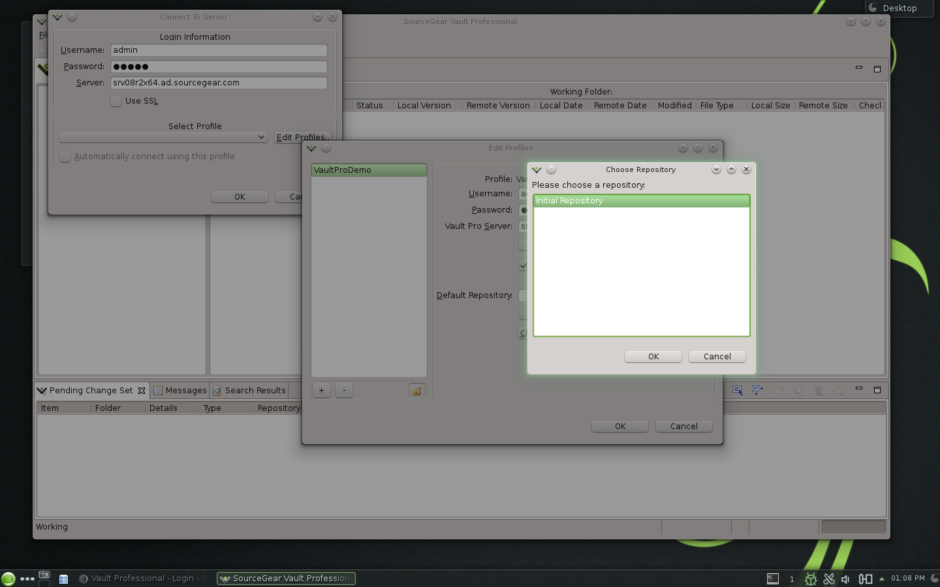Click the Remote Version column header

click(498, 106)
